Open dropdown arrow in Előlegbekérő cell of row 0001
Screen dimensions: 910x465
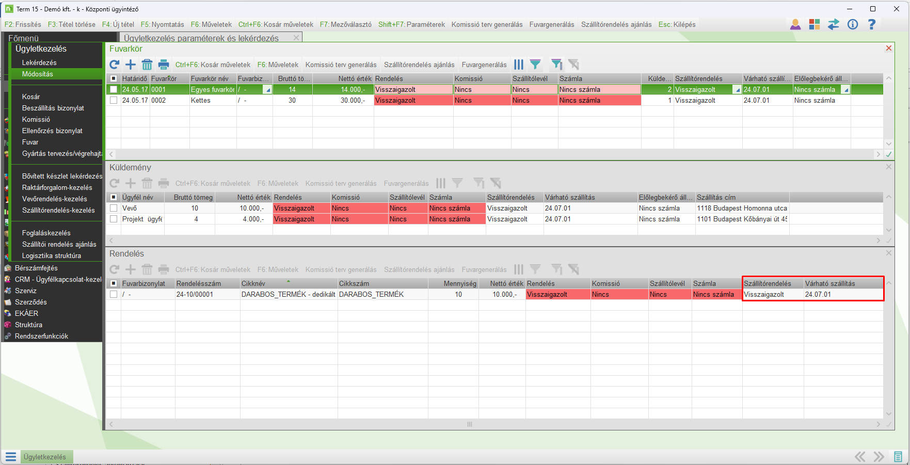(x=845, y=90)
